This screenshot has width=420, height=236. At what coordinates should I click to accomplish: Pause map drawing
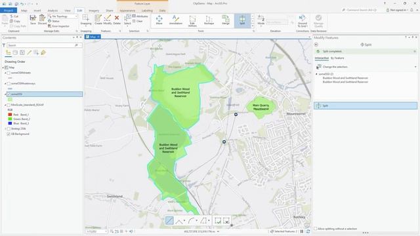coord(302,231)
